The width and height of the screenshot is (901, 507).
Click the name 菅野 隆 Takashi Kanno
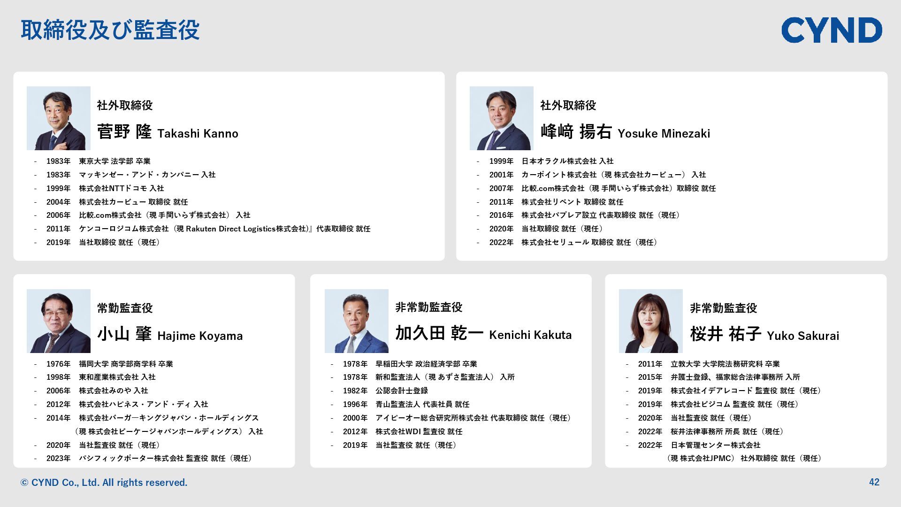coord(168,132)
